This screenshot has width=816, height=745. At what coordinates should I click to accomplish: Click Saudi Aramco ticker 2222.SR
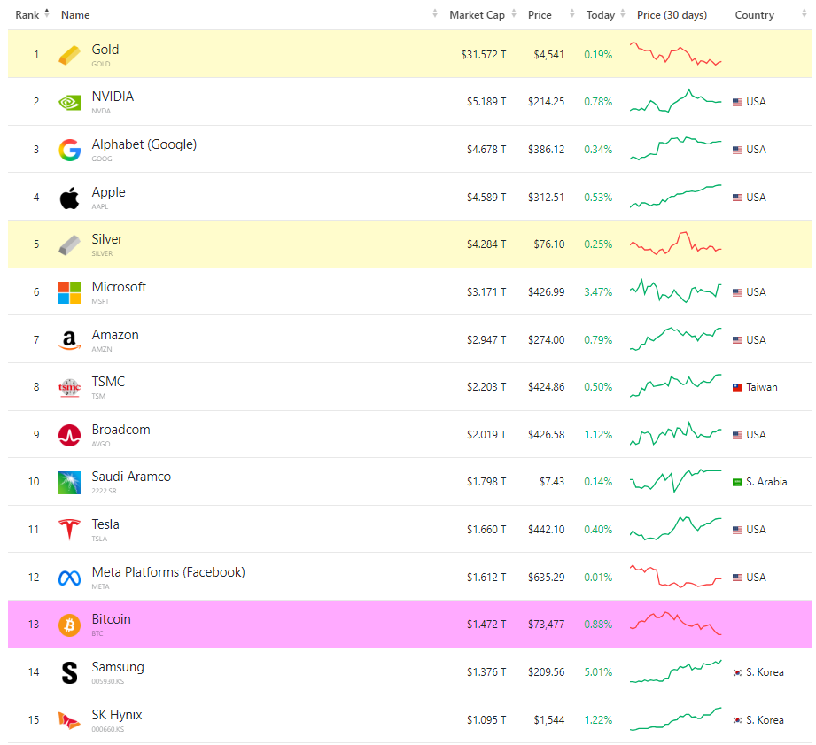point(104,491)
